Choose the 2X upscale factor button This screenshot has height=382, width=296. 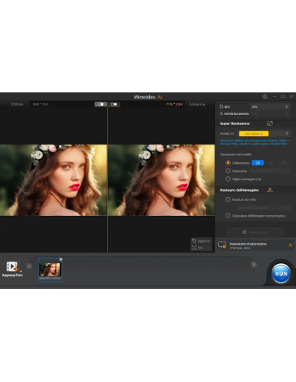pyautogui.click(x=258, y=163)
